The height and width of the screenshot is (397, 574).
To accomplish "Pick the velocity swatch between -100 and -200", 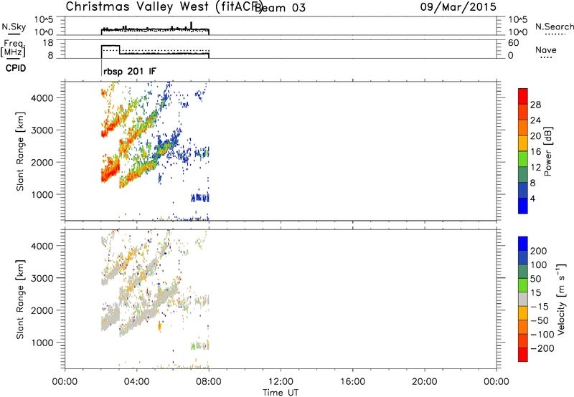I will click(523, 340).
